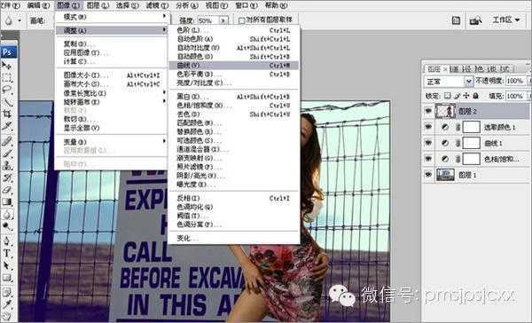Click the Go to Bridge icon
532x323 pixels.
475,20
